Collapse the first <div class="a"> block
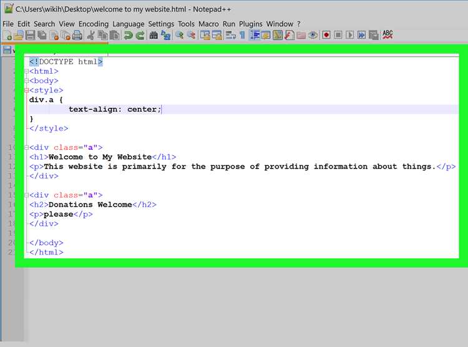 click(x=26, y=147)
